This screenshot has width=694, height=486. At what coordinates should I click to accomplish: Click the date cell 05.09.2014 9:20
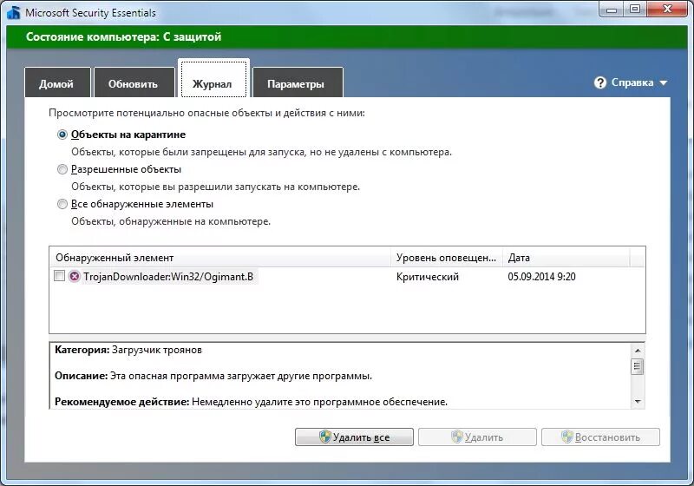point(541,277)
